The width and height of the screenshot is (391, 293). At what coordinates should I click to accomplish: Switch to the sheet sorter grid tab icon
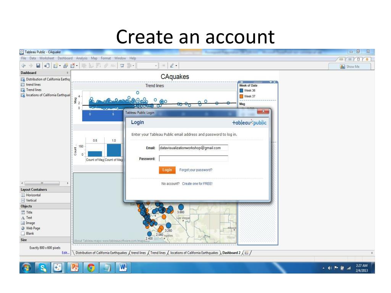coord(350,59)
